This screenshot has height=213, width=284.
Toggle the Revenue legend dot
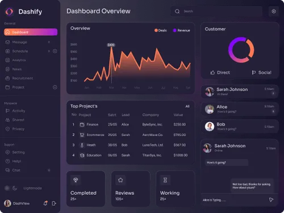coord(175,30)
